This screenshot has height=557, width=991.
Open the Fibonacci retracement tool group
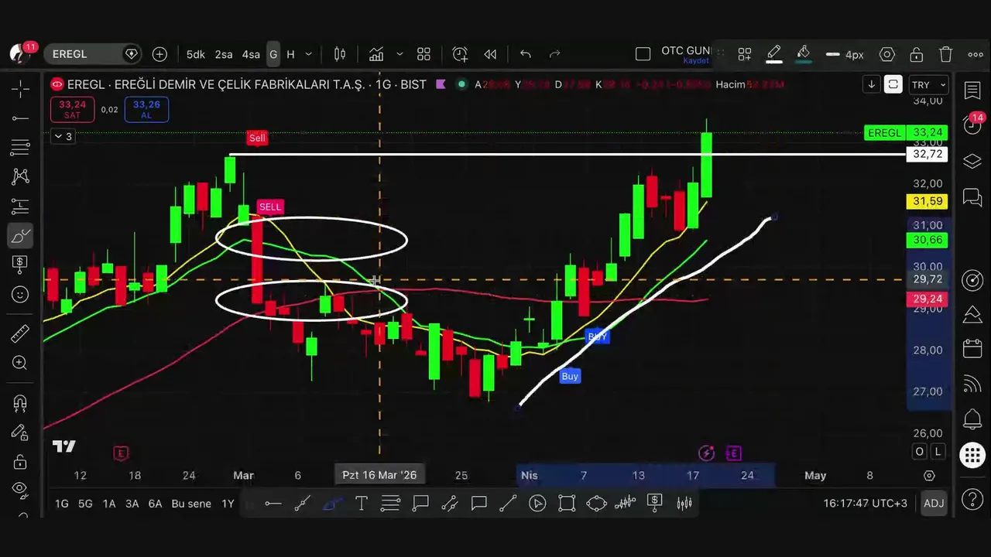(21, 148)
